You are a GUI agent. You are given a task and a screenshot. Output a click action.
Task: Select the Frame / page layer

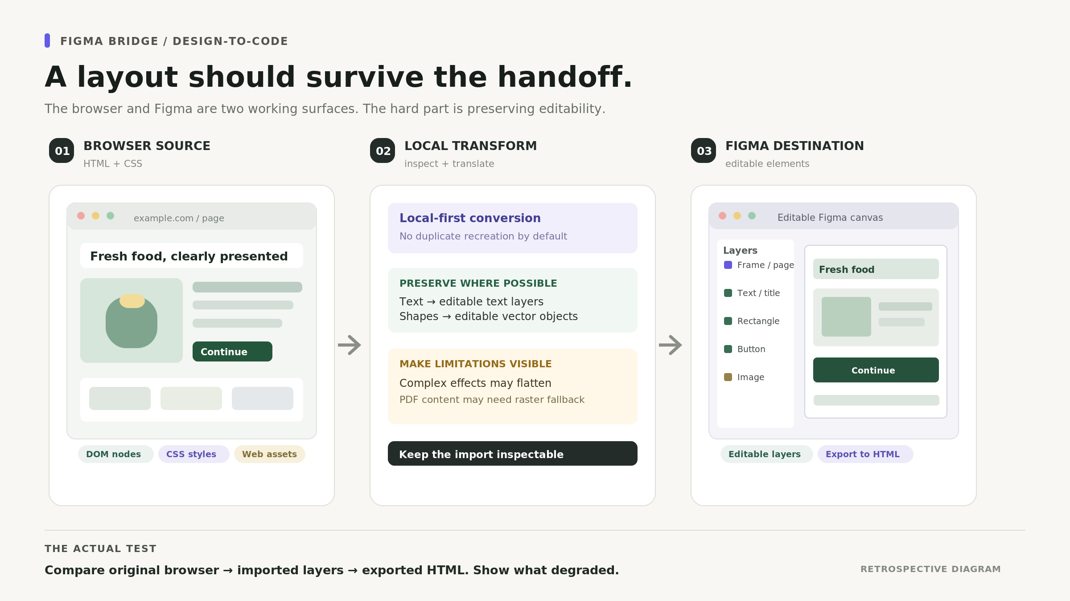click(x=759, y=265)
